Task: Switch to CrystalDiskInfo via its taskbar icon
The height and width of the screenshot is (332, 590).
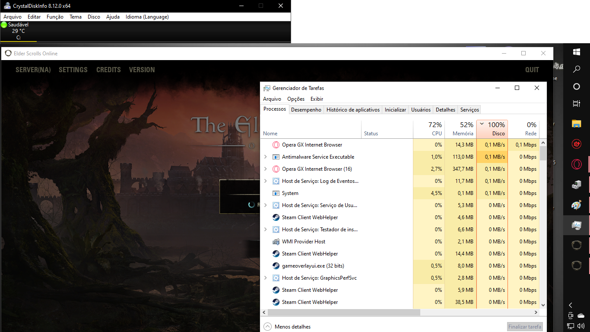Action: pos(577,185)
